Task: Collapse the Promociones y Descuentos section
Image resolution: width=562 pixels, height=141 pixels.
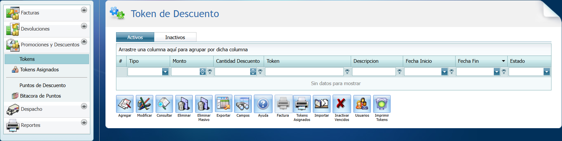Action: pyautogui.click(x=84, y=41)
